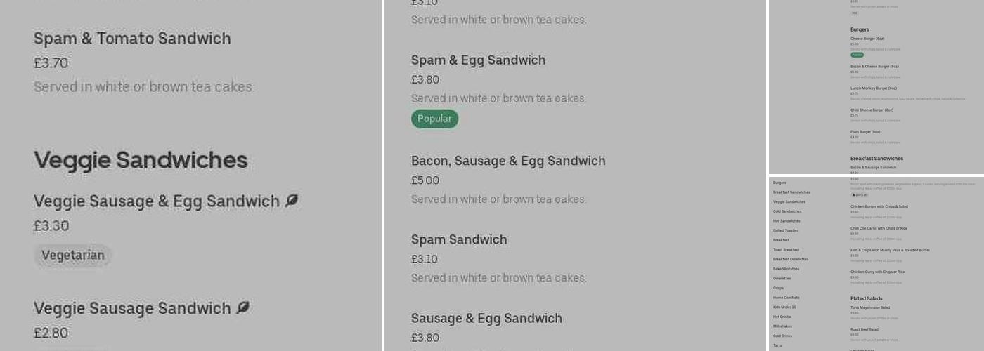
Task: Open the Tuna Mayonnaise Salad item
Action: (x=870, y=307)
